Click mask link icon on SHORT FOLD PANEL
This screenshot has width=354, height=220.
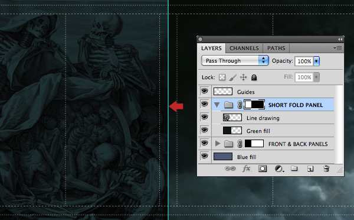coord(240,105)
